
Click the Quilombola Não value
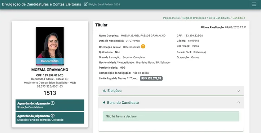(x=118, y=52)
